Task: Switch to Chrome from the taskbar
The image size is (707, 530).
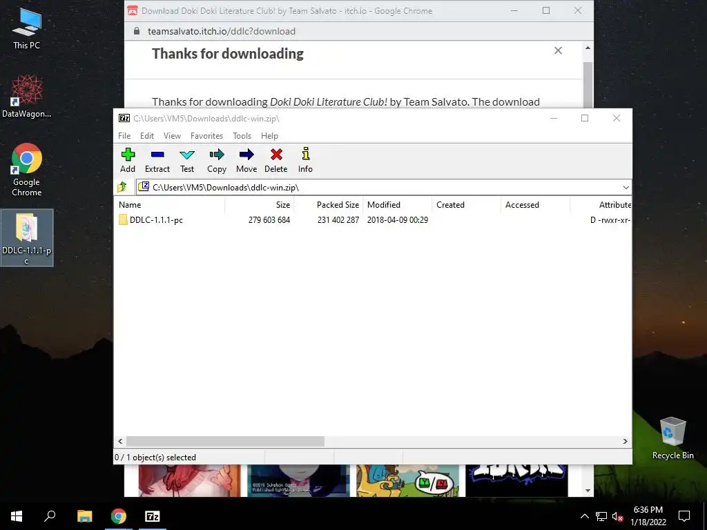Action: [x=119, y=516]
